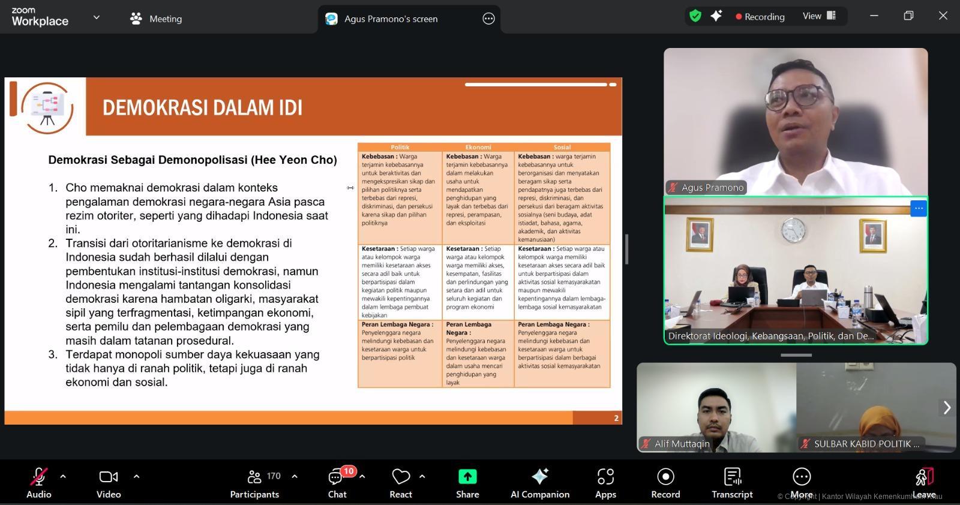Show next participants with right arrow

coord(947,407)
